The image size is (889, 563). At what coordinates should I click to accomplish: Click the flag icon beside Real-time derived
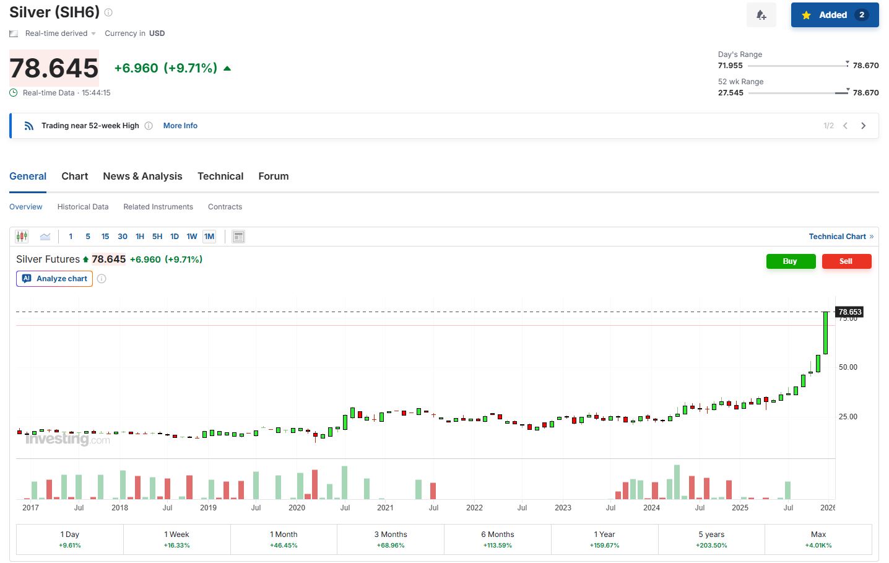(x=14, y=33)
